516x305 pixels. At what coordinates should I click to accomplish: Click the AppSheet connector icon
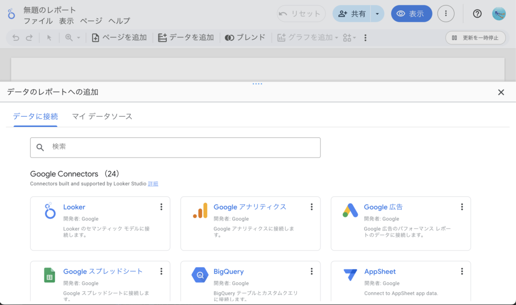click(x=350, y=275)
